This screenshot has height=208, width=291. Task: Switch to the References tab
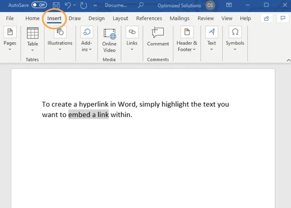pyautogui.click(x=149, y=18)
